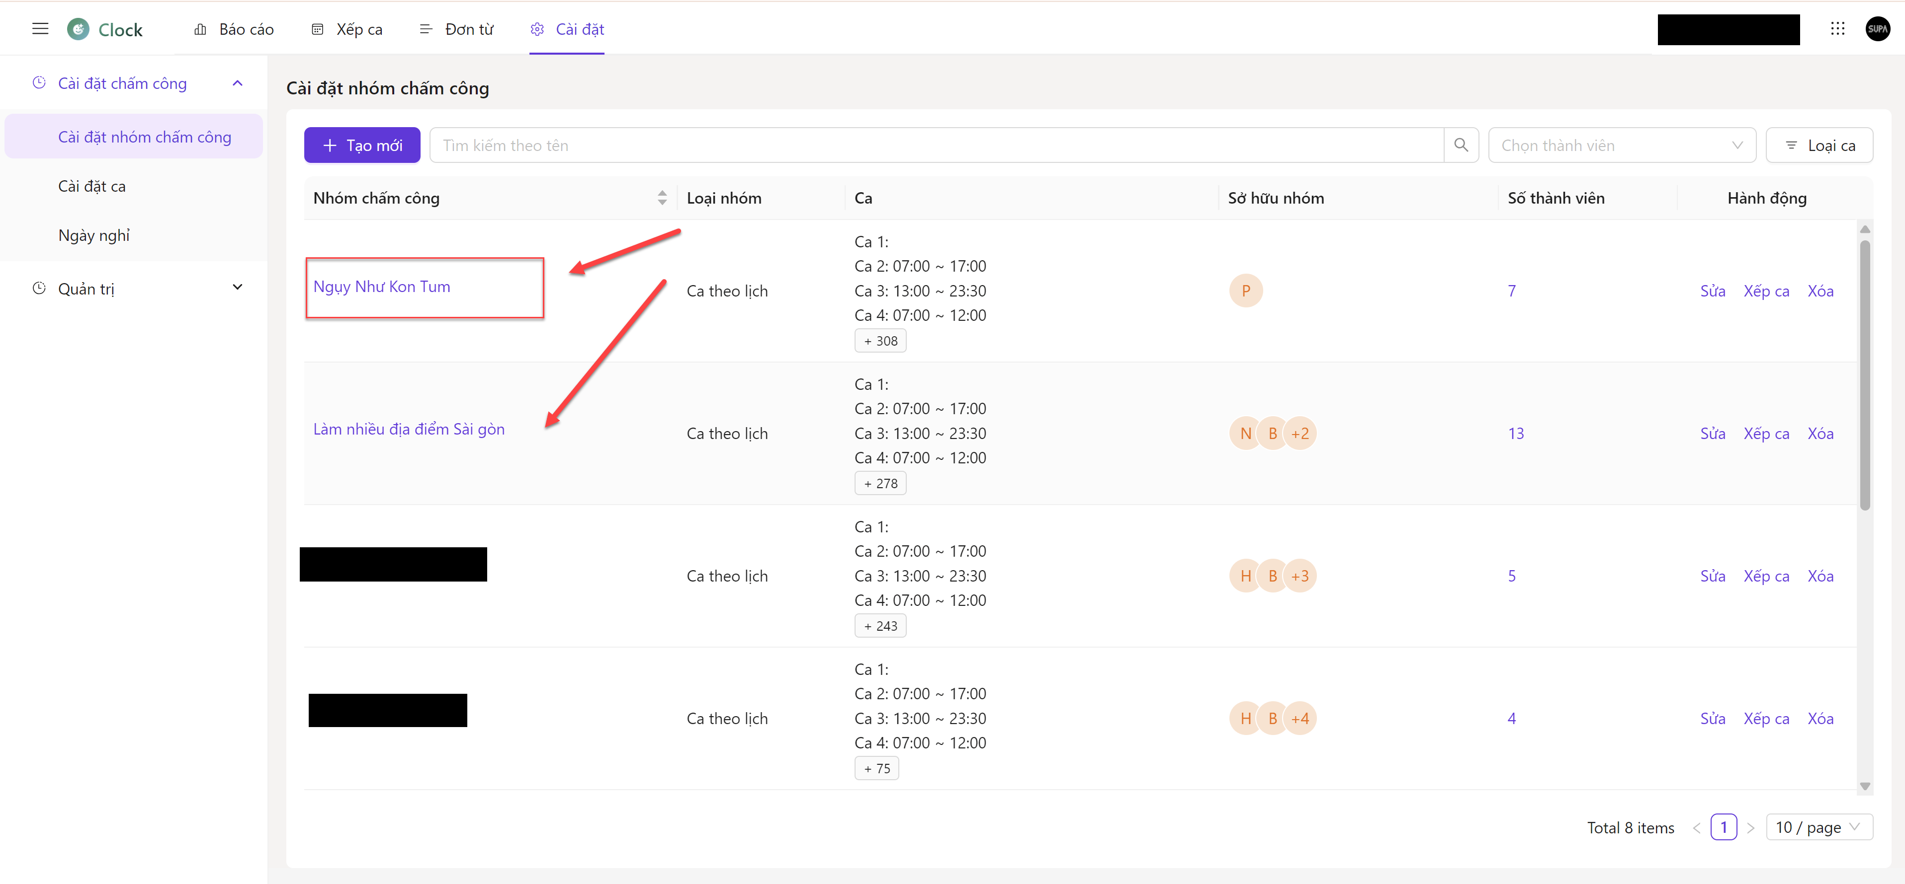Click Xếp ca for Làm nhiều địa điểm Sài gòn
The height and width of the screenshot is (884, 1905).
tap(1766, 434)
